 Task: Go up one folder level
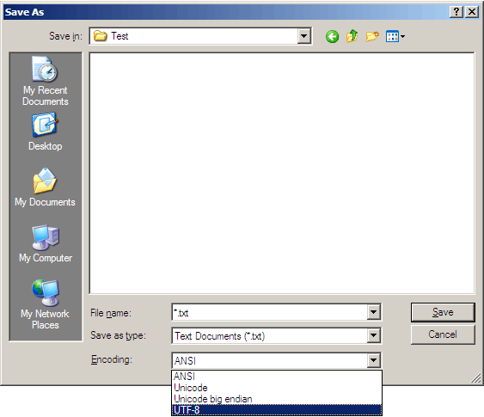[x=352, y=36]
